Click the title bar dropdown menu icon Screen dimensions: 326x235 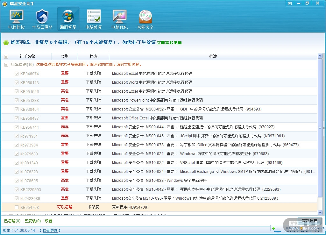tap(290, 4)
